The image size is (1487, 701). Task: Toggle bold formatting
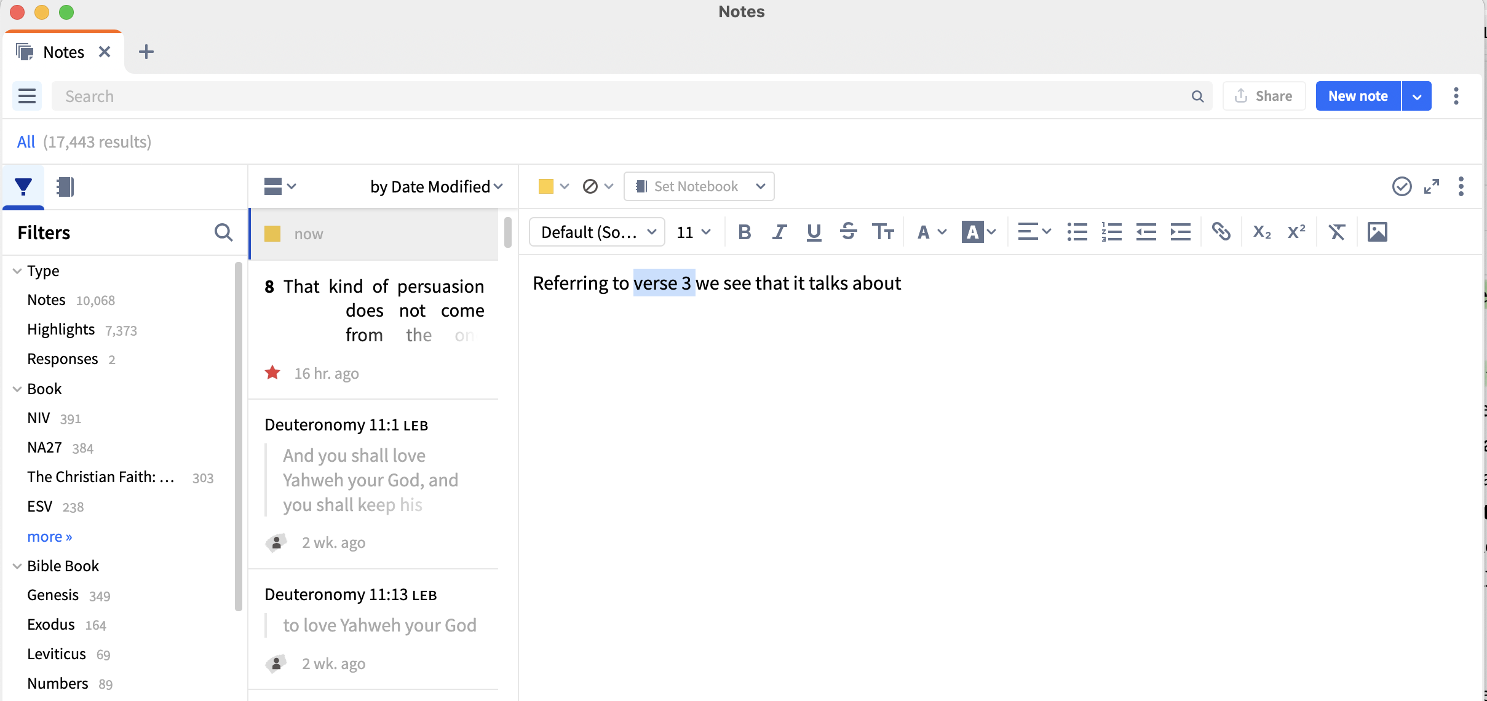click(x=744, y=232)
